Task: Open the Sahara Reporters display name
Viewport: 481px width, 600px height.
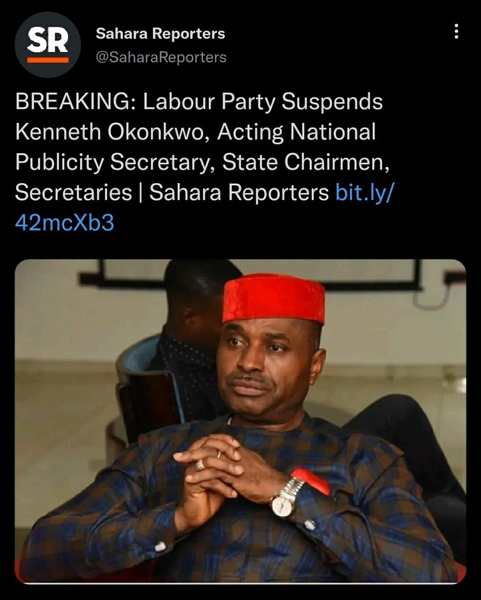Action: pos(160,33)
